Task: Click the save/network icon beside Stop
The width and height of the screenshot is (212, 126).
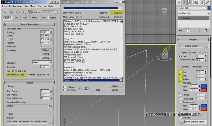Action: coord(86,89)
